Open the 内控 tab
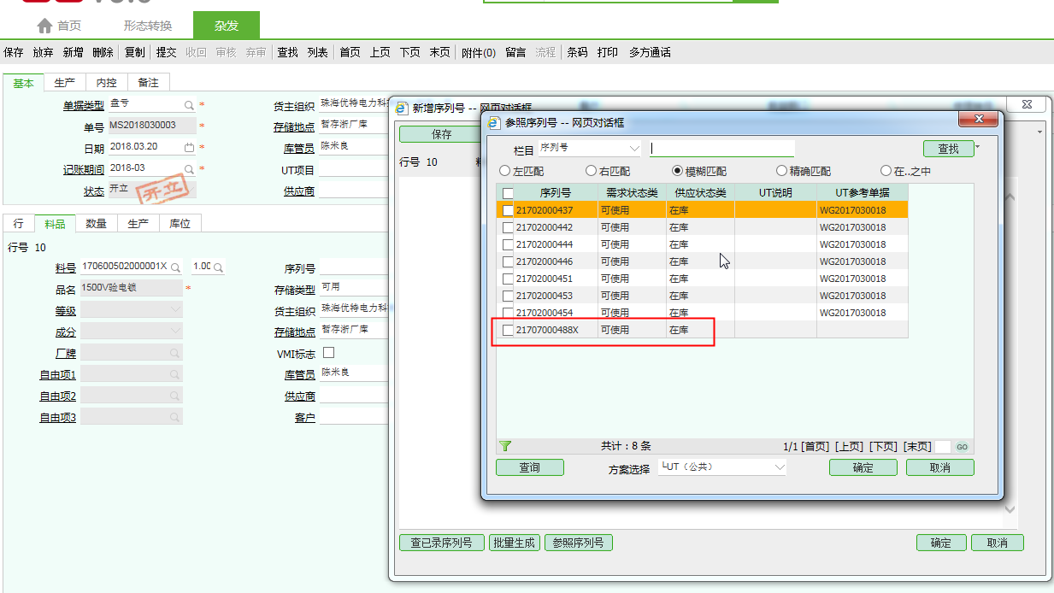The width and height of the screenshot is (1054, 593). pos(106,83)
